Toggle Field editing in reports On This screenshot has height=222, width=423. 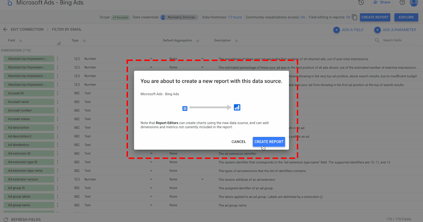tap(348, 17)
